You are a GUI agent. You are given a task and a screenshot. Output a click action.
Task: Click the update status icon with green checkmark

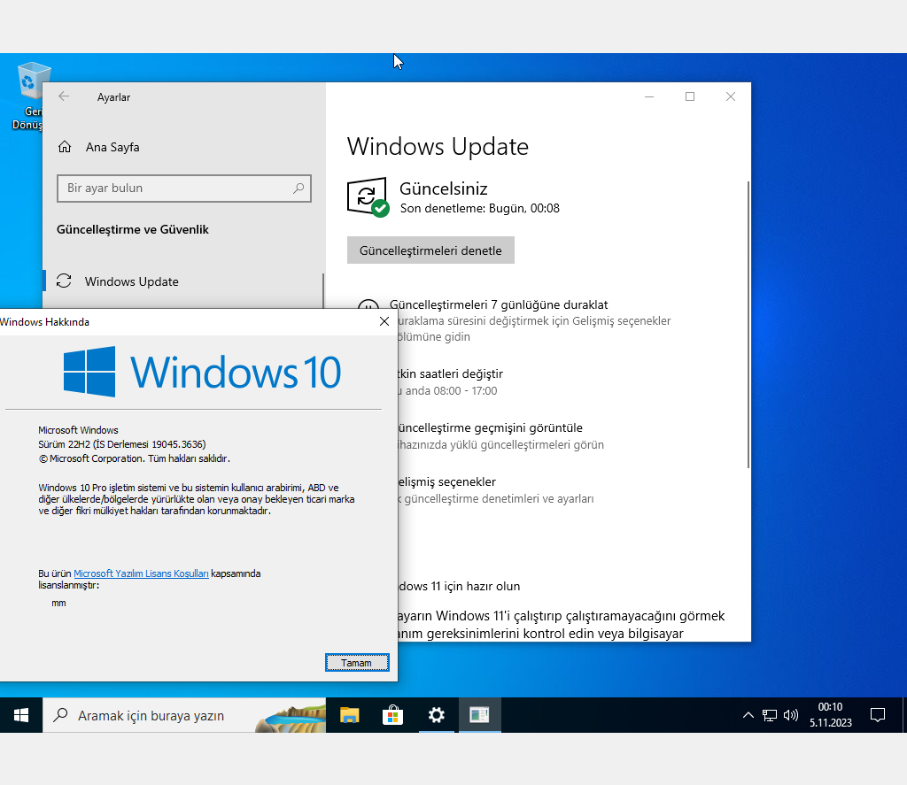coord(368,197)
